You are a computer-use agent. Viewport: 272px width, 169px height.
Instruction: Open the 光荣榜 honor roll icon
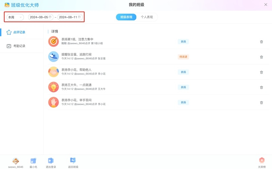(262, 160)
